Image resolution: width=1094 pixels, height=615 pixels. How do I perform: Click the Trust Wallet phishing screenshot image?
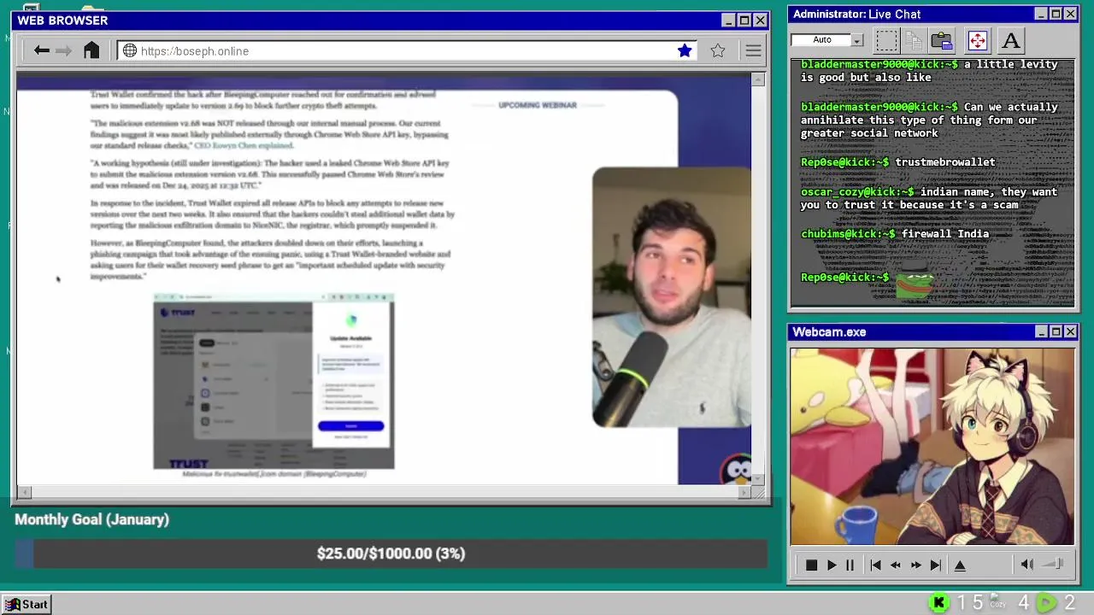pyautogui.click(x=273, y=381)
